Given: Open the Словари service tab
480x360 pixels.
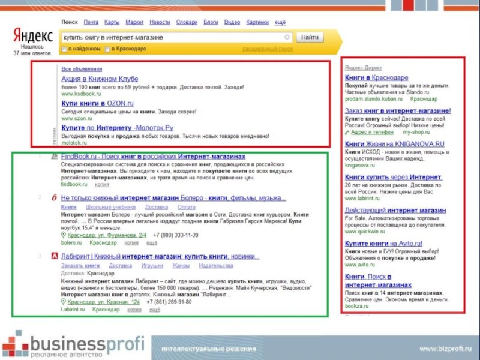Looking at the screenshot, I should pyautogui.click(x=187, y=22).
